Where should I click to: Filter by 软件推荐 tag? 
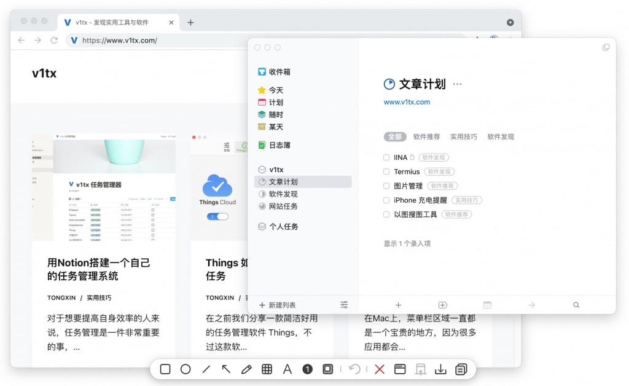click(426, 137)
